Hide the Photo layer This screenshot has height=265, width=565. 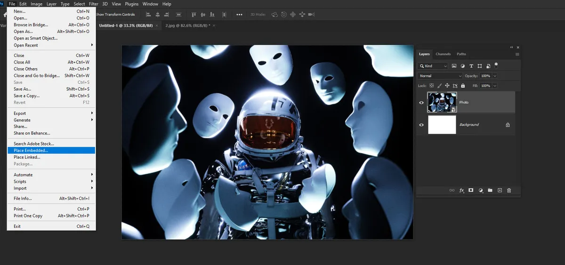pyautogui.click(x=421, y=102)
